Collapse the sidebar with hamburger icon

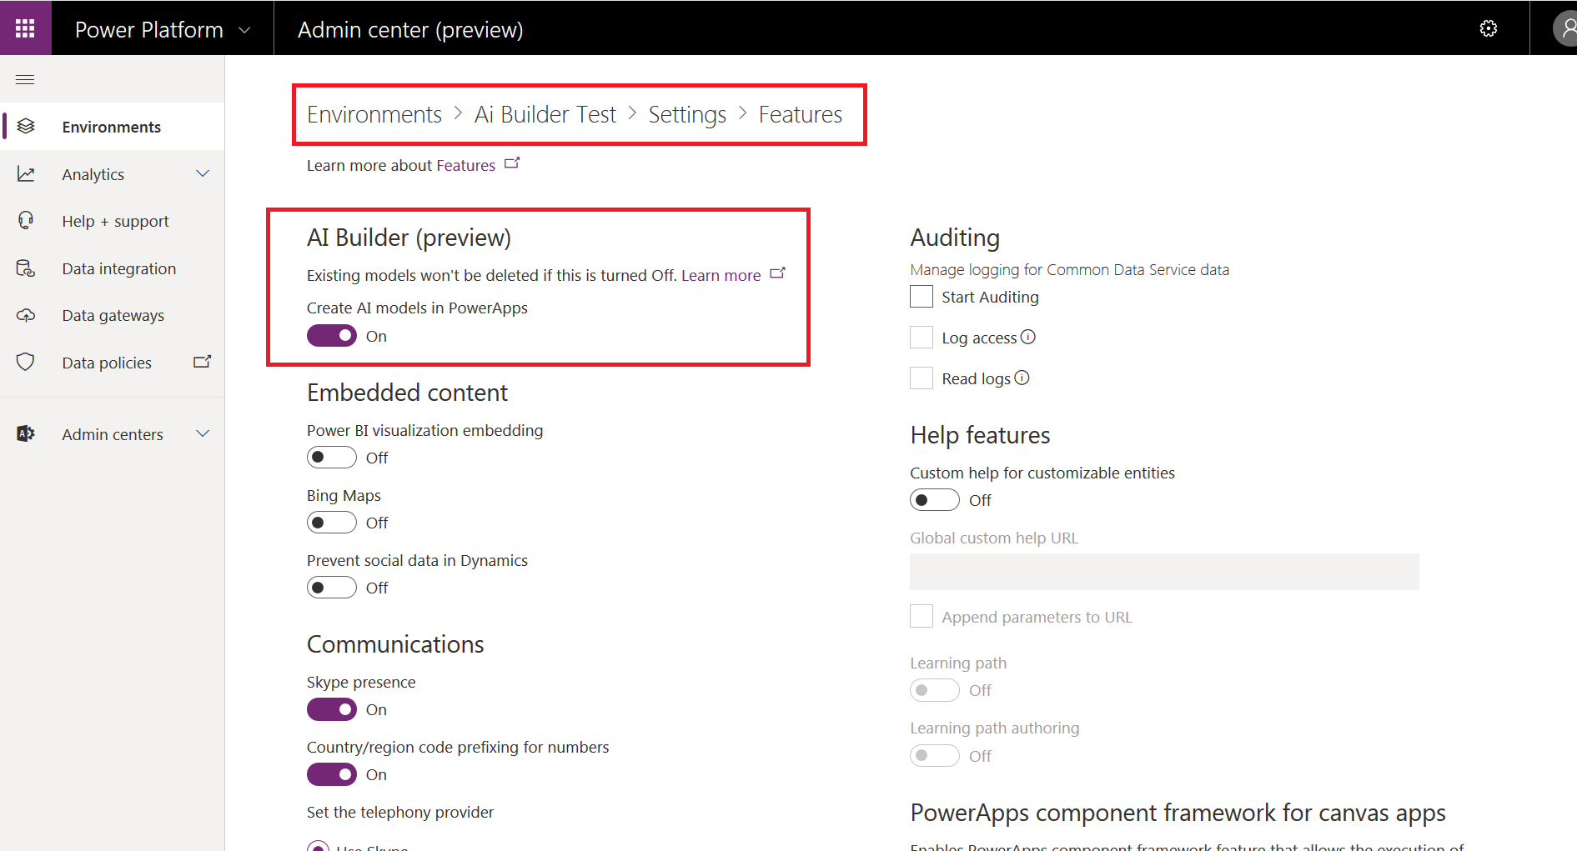(25, 80)
